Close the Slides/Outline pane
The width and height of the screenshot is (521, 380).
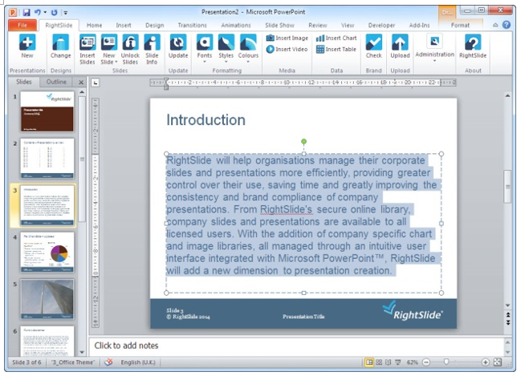pyautogui.click(x=81, y=82)
